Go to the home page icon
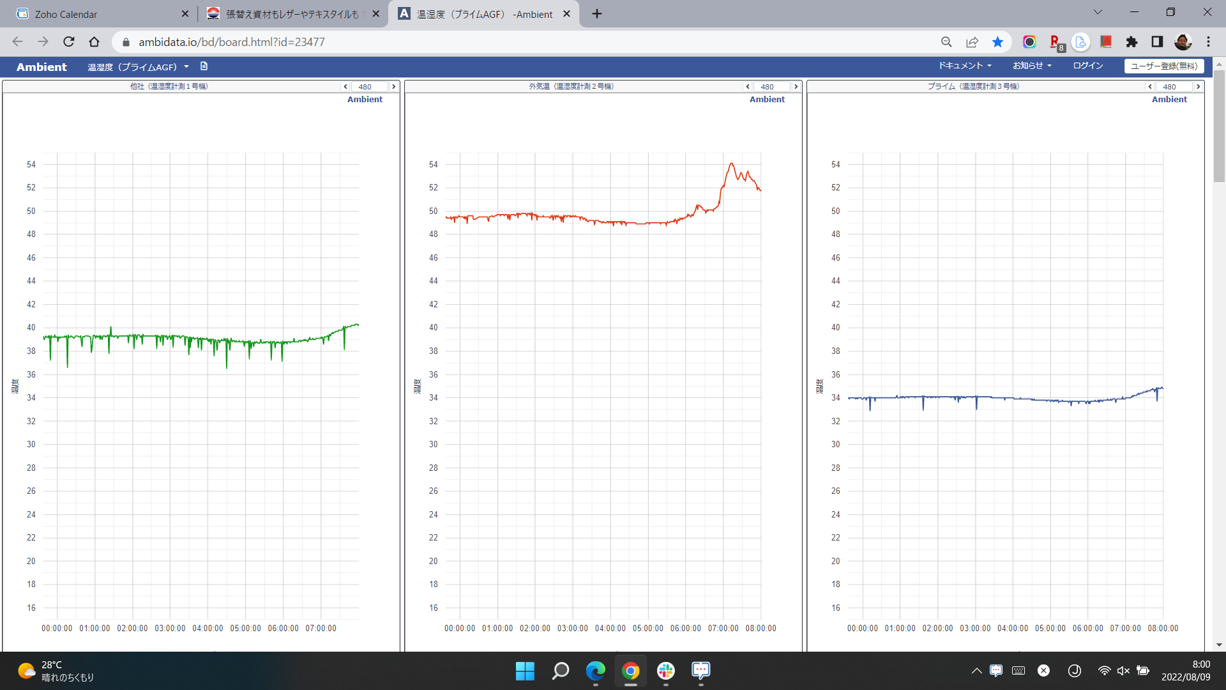Viewport: 1226px width, 690px height. tap(95, 42)
